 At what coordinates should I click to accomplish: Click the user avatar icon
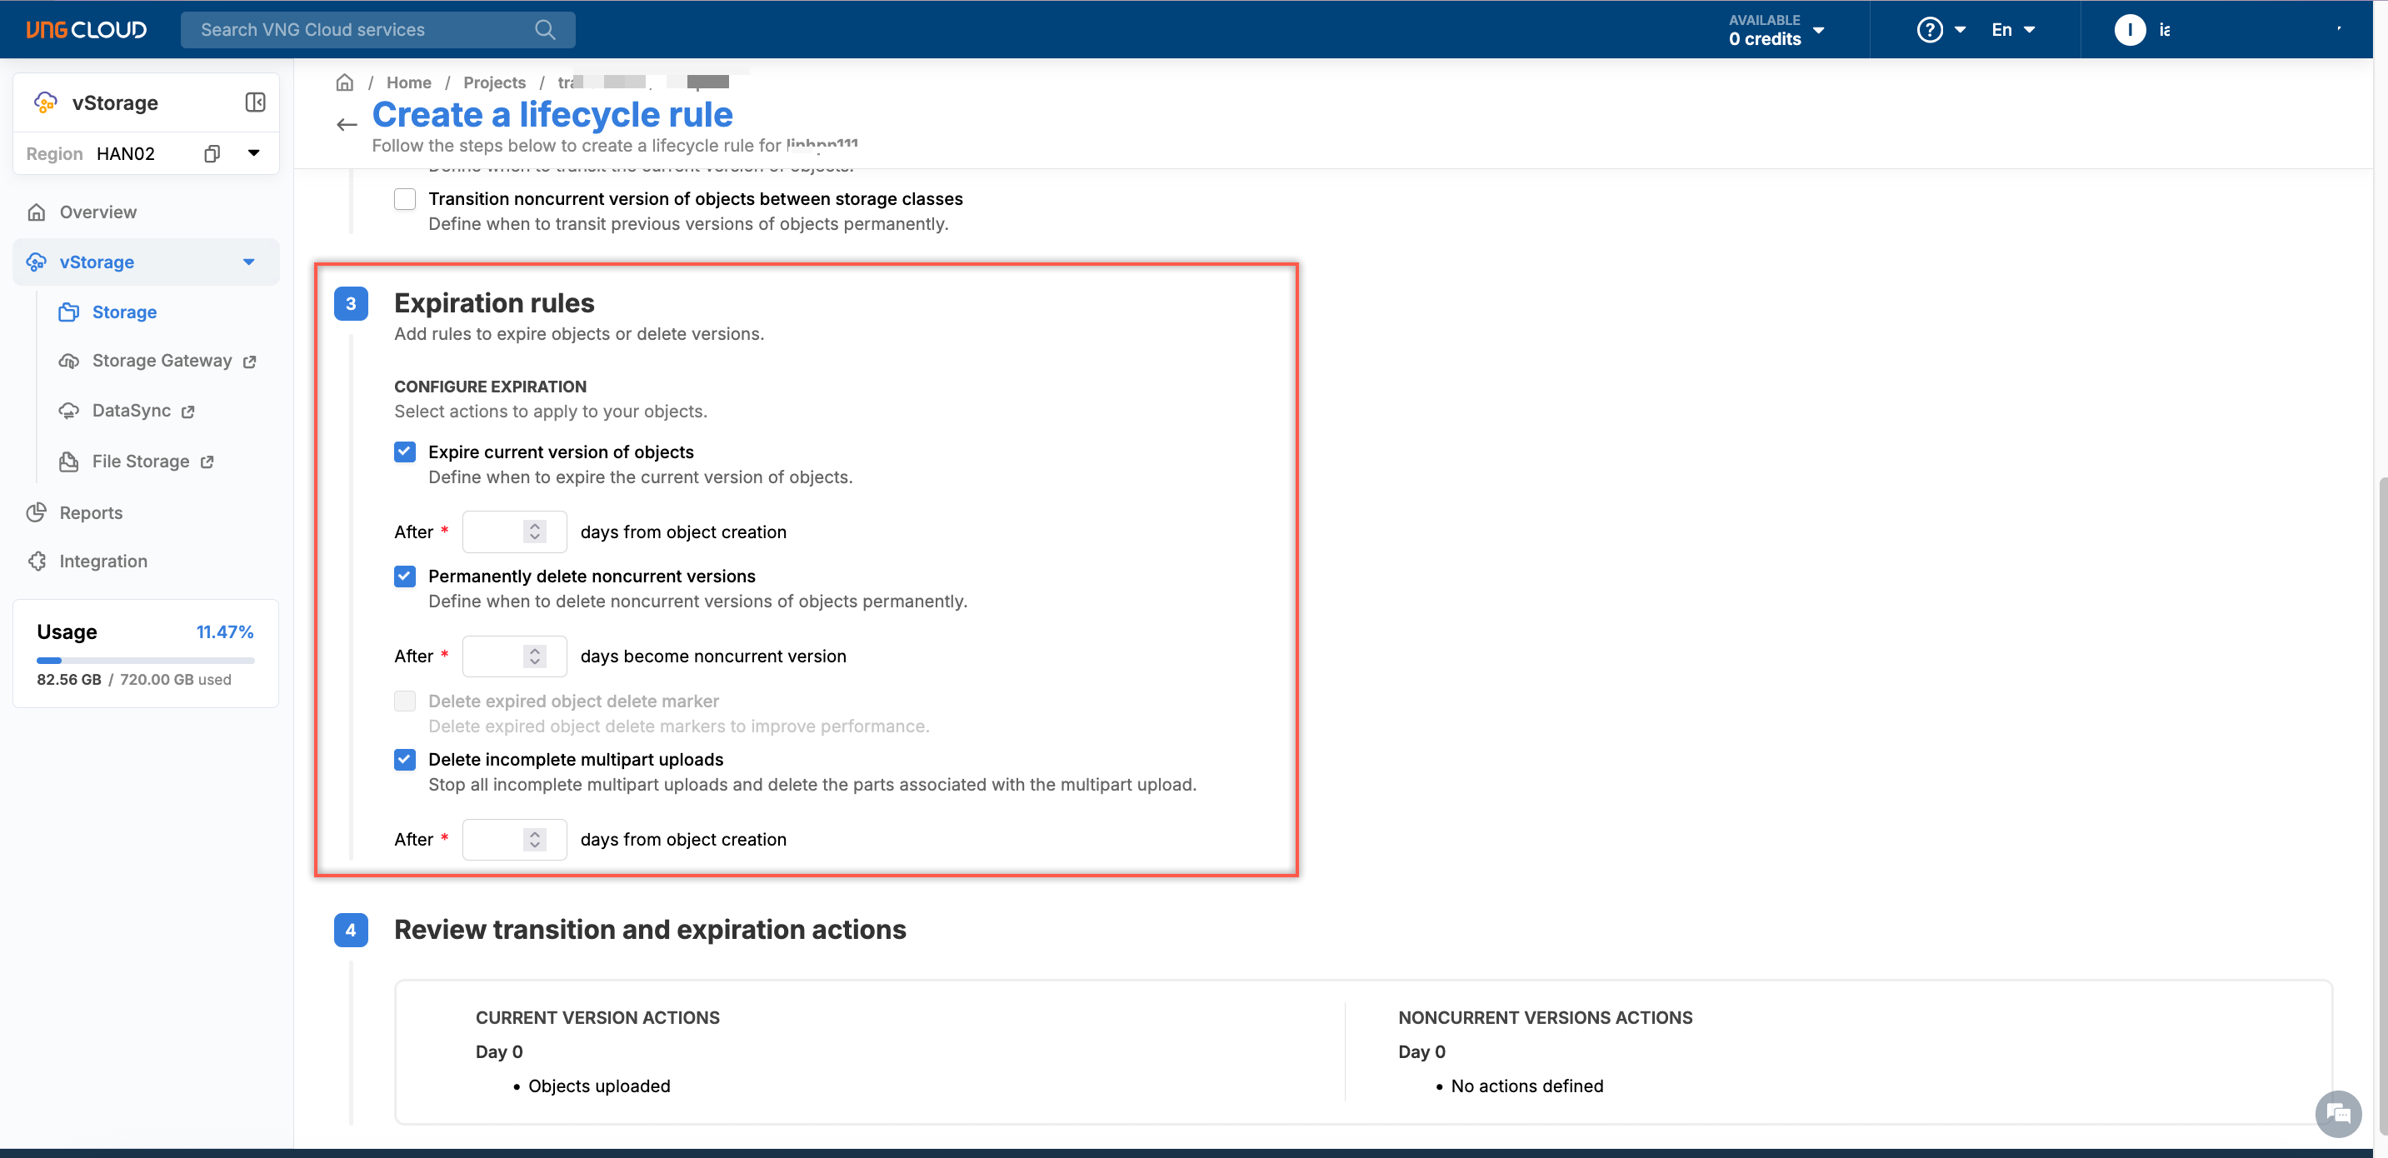coord(2130,30)
